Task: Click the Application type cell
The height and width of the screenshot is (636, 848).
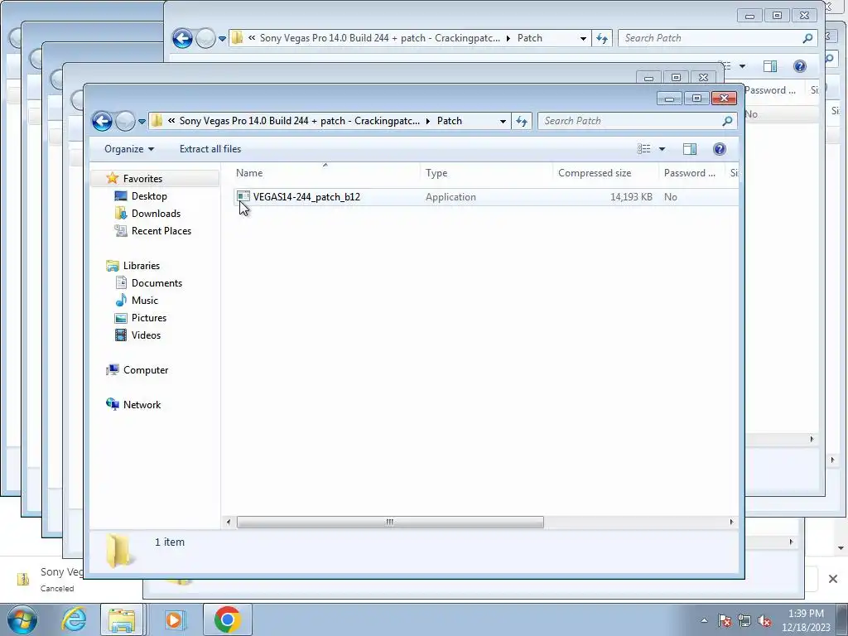Action: point(450,197)
